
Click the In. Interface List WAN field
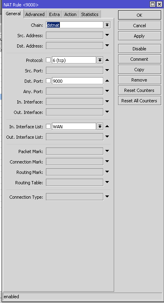coord(74,127)
